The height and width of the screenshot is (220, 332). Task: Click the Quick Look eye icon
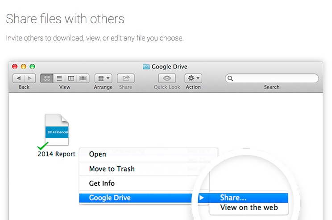167,78
